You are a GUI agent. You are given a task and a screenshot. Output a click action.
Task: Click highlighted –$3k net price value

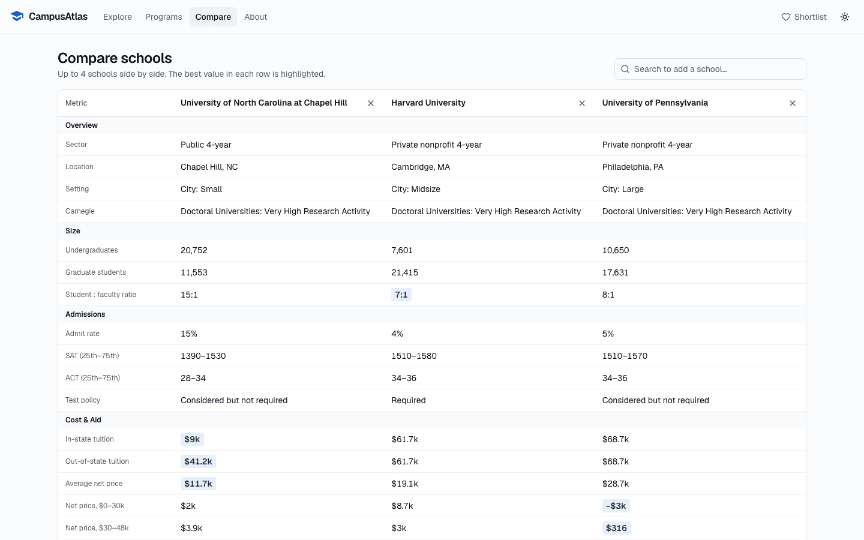tap(616, 506)
